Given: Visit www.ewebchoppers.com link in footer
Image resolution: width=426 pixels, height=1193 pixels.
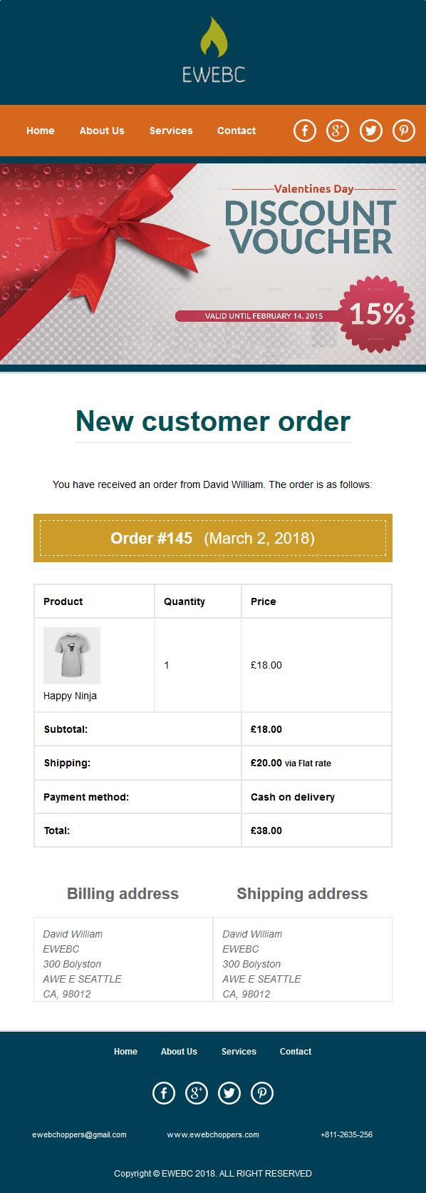Looking at the screenshot, I should [213, 1134].
